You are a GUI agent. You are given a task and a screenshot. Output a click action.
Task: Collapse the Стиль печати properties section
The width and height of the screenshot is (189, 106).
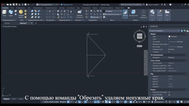coord(186,60)
